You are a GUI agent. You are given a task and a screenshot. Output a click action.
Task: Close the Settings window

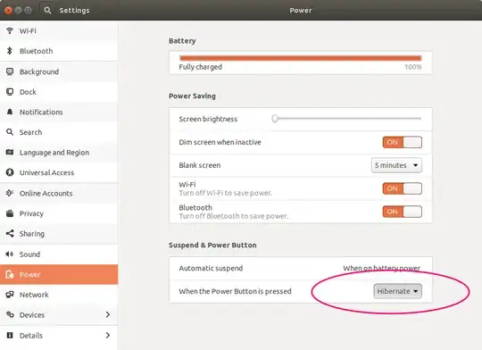pos(8,11)
